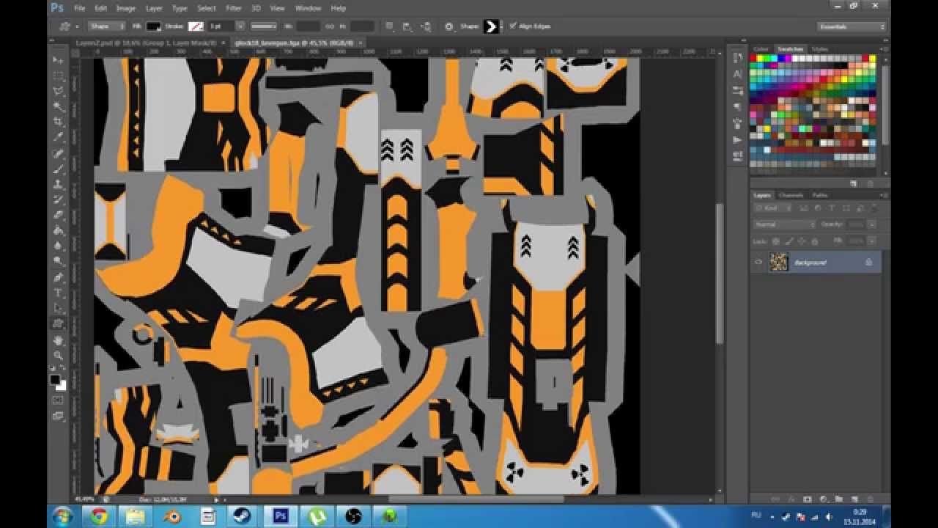Toggle lock image pixels
This screenshot has height=528, width=938.
click(789, 241)
